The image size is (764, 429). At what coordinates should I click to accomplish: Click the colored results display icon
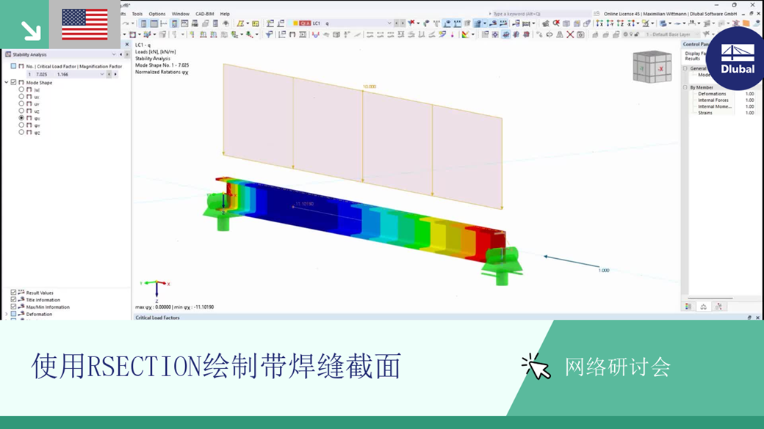tap(465, 34)
